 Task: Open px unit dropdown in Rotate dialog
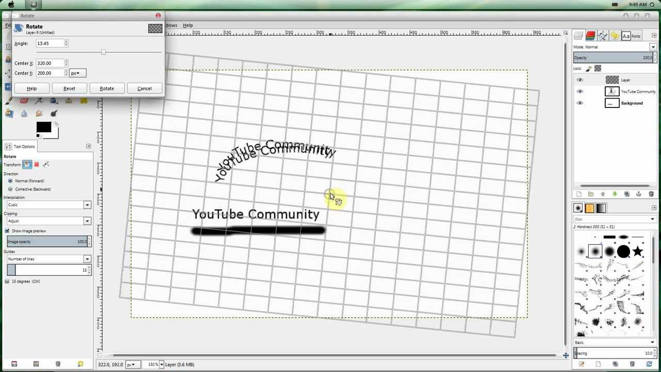coord(77,73)
